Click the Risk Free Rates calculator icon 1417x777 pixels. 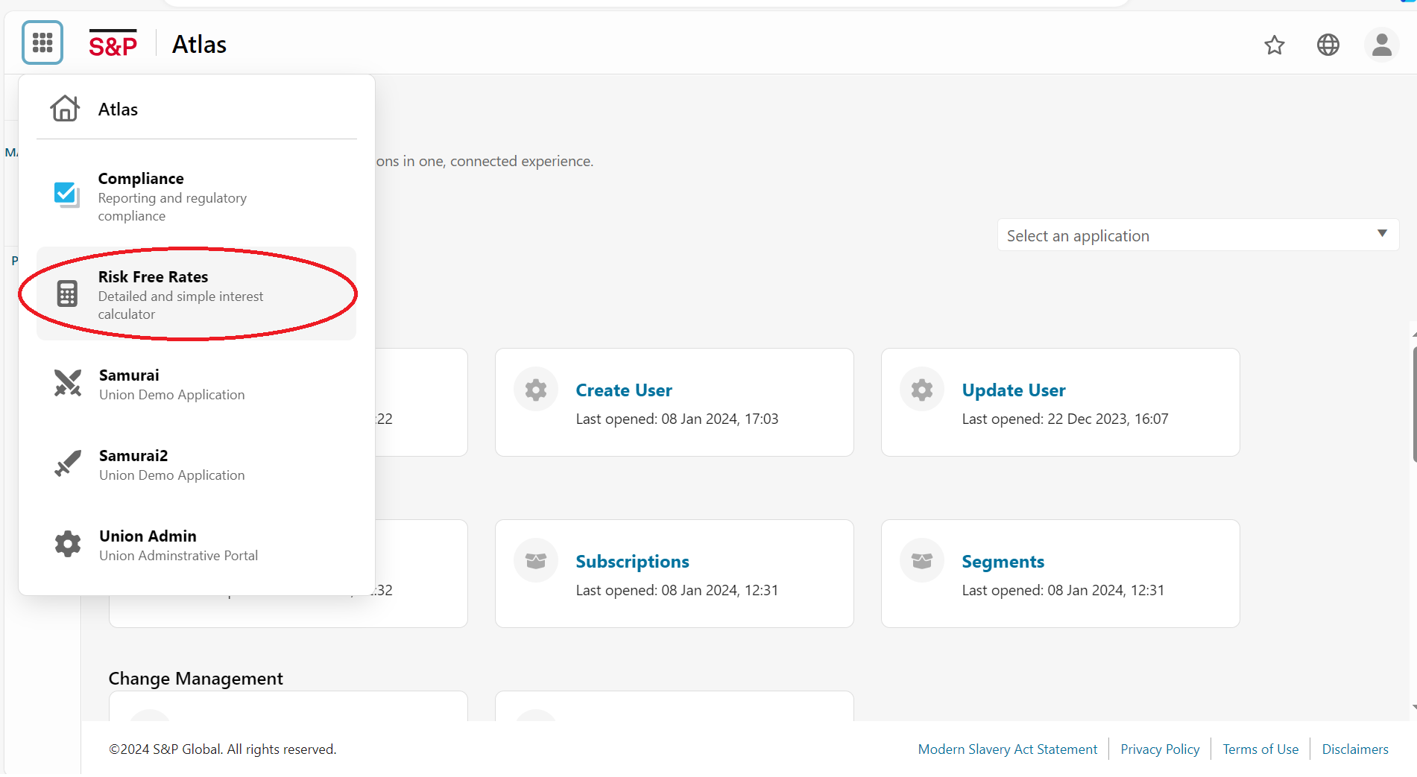67,294
